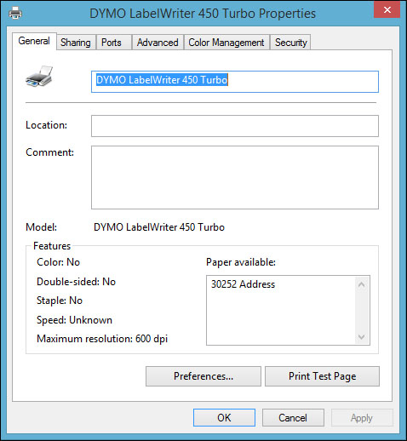Screen dimensions: 407x441
Task: Select the 30252 Address paper entry
Action: [x=243, y=284]
